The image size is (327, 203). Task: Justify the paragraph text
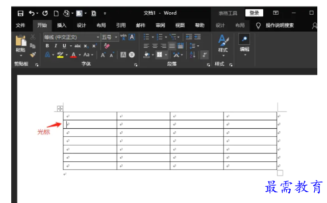[x=172, y=46]
